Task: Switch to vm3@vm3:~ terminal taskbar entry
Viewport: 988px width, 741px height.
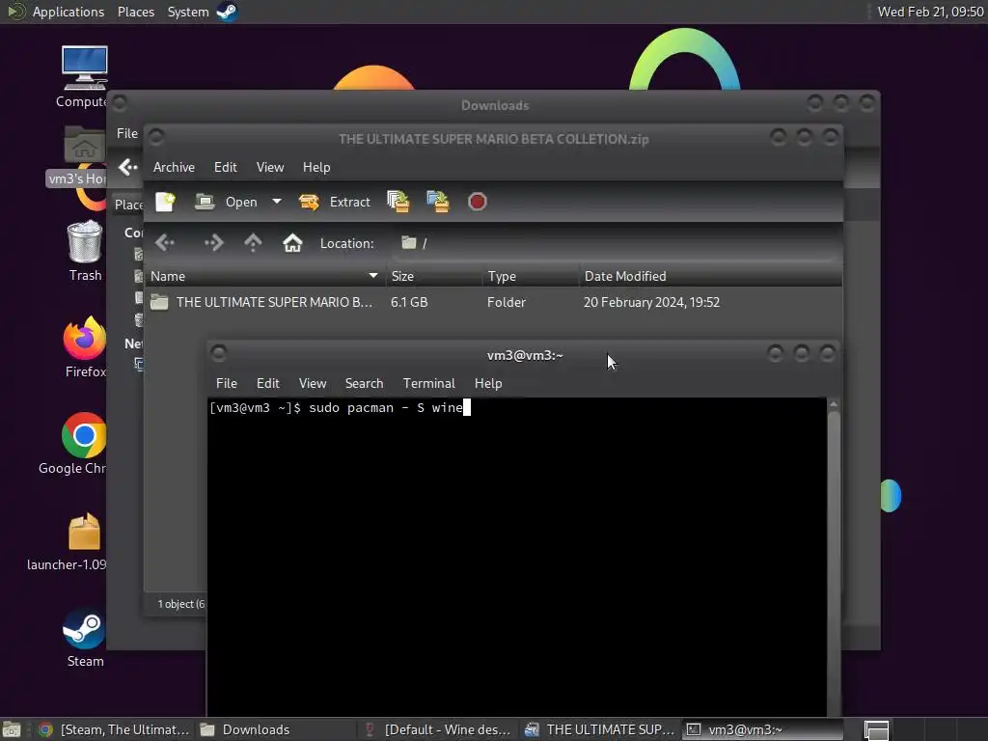Action: pyautogui.click(x=763, y=729)
